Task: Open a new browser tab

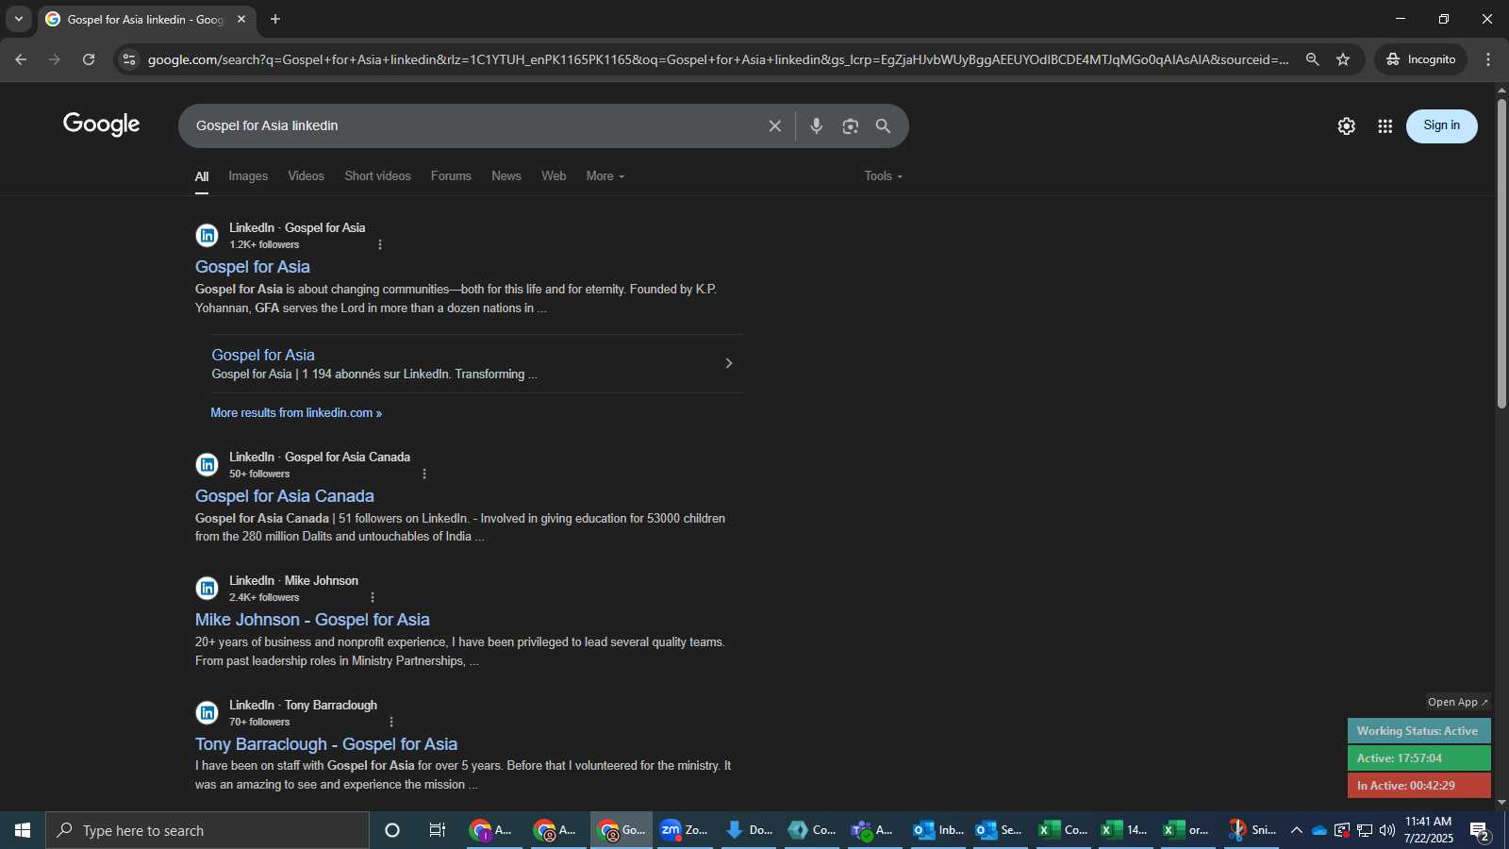Action: click(x=275, y=19)
